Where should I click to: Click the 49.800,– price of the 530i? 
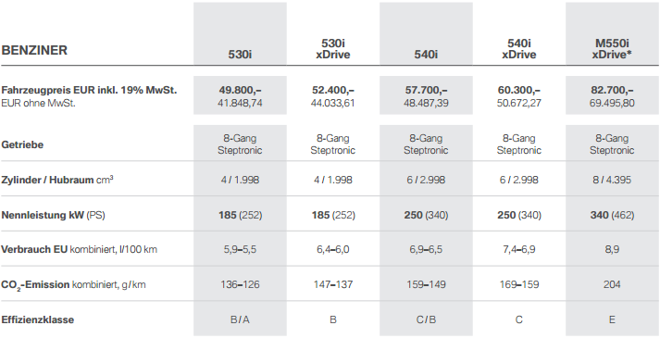(240, 90)
